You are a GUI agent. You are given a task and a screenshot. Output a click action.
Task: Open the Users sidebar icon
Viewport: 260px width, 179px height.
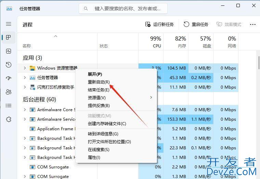click(x=9, y=92)
